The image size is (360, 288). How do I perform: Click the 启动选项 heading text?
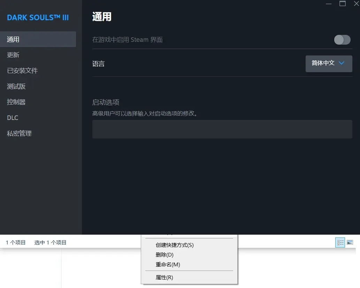(106, 102)
